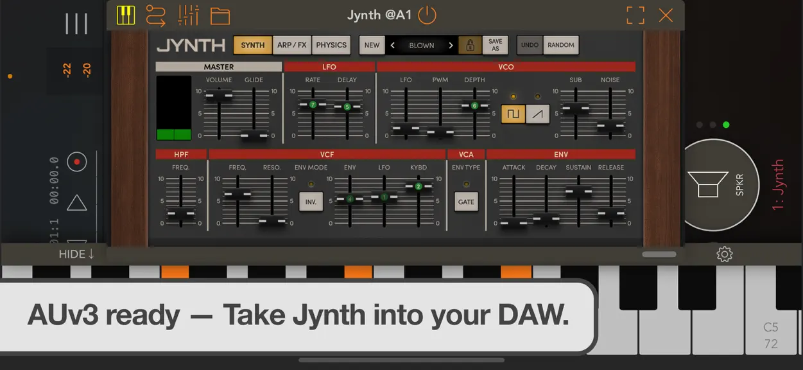Adjust the GLIDE slider

(254, 136)
